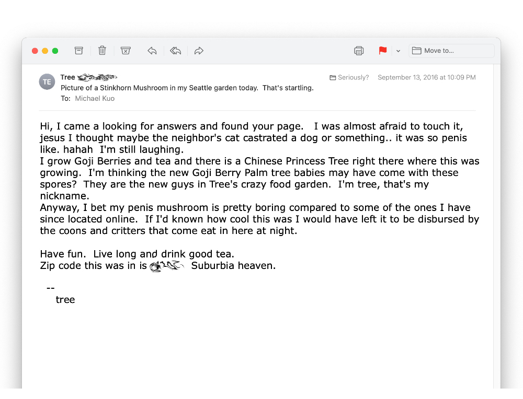Click the Stinkhorn Mushroom subject line
This screenshot has width=523, height=399.
(187, 88)
